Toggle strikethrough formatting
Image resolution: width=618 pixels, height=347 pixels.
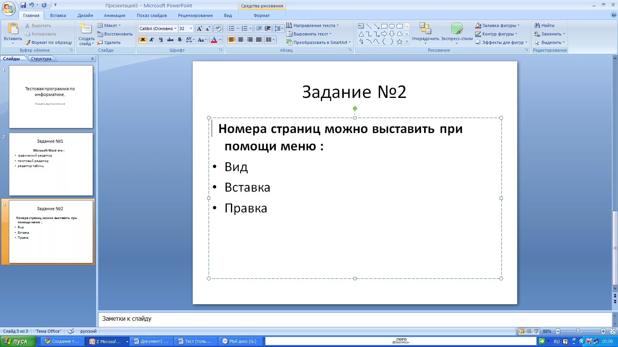[x=170, y=40]
